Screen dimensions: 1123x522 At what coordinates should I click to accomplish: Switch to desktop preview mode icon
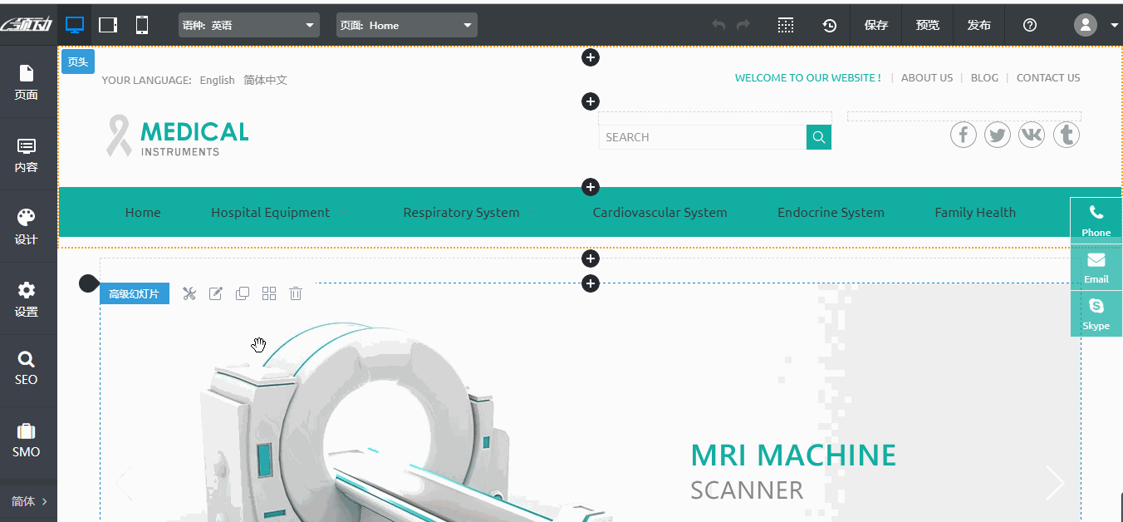pyautogui.click(x=75, y=25)
